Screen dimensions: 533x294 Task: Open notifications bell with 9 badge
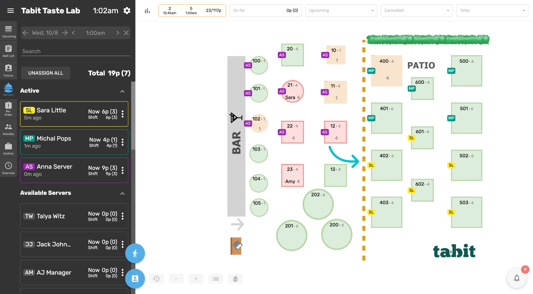517,278
